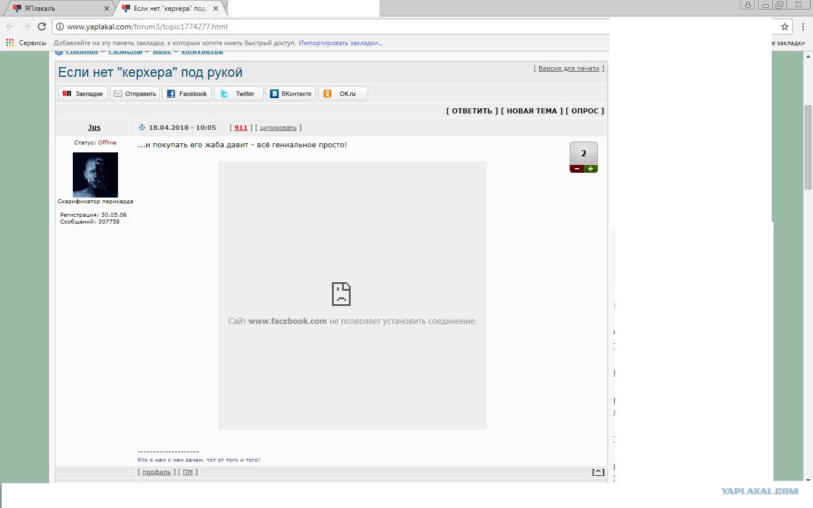Share the topic on ВКонтакте

tap(291, 94)
